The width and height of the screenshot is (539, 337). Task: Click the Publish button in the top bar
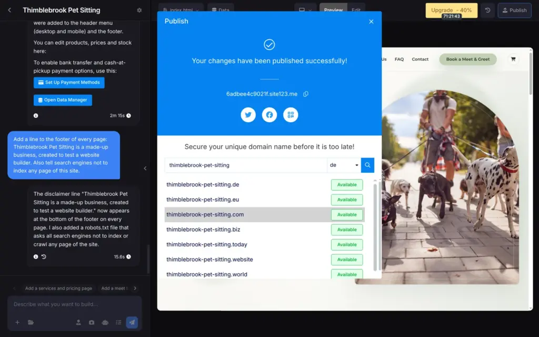[x=515, y=11]
